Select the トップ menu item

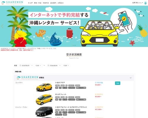click(x=30, y=3)
